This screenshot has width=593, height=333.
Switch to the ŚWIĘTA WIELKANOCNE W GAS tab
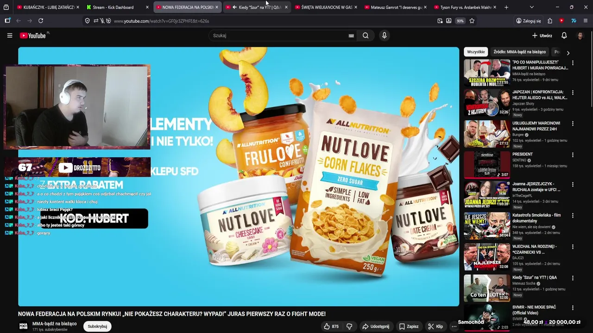coord(326,7)
